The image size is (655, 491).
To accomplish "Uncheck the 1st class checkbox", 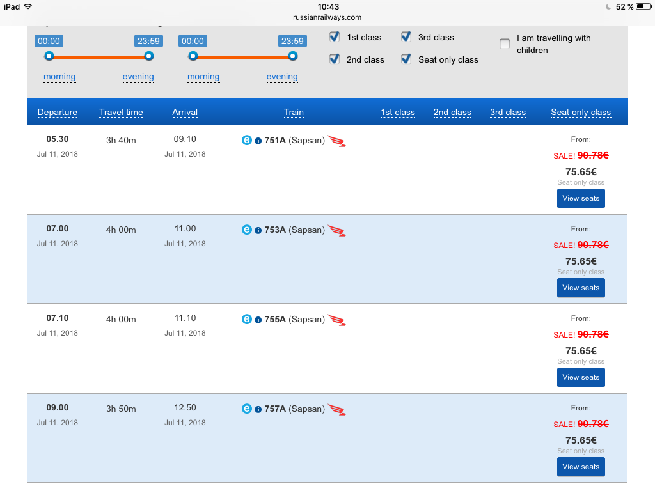I will coord(334,36).
